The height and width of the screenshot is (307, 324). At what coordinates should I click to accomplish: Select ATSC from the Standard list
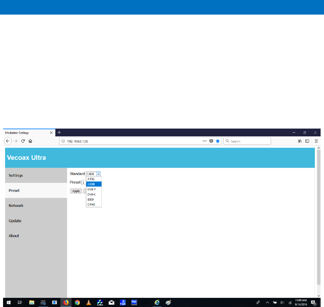[94, 179]
